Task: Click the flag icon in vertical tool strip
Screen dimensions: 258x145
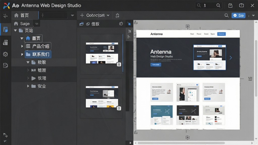Action: tap(129, 37)
